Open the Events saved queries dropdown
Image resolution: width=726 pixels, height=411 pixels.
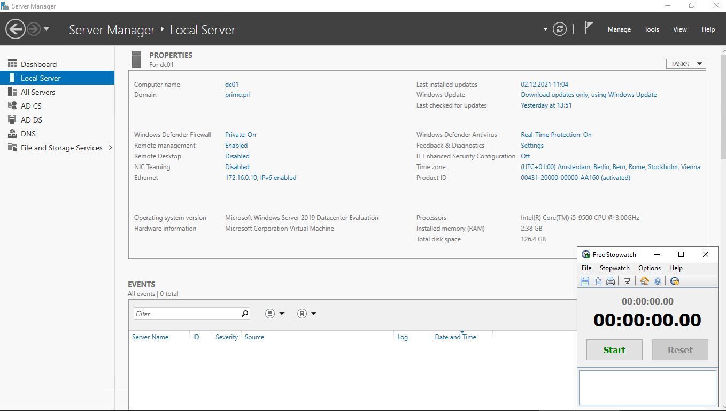(306, 314)
